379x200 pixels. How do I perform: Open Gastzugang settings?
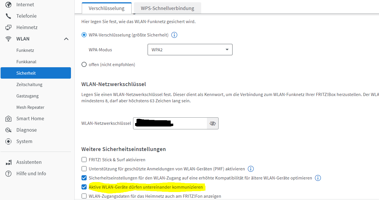click(x=27, y=96)
